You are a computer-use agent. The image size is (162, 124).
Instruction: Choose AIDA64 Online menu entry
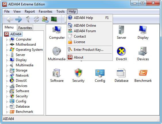point(90,25)
